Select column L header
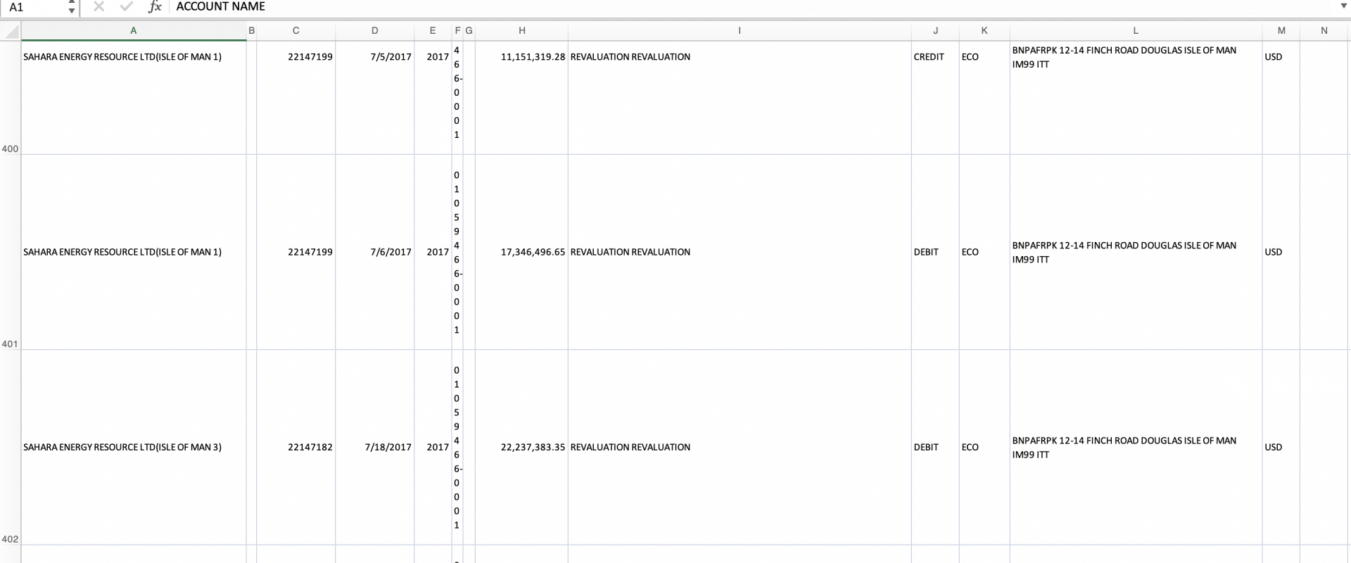Screen dimensions: 1351x563 (1136, 31)
